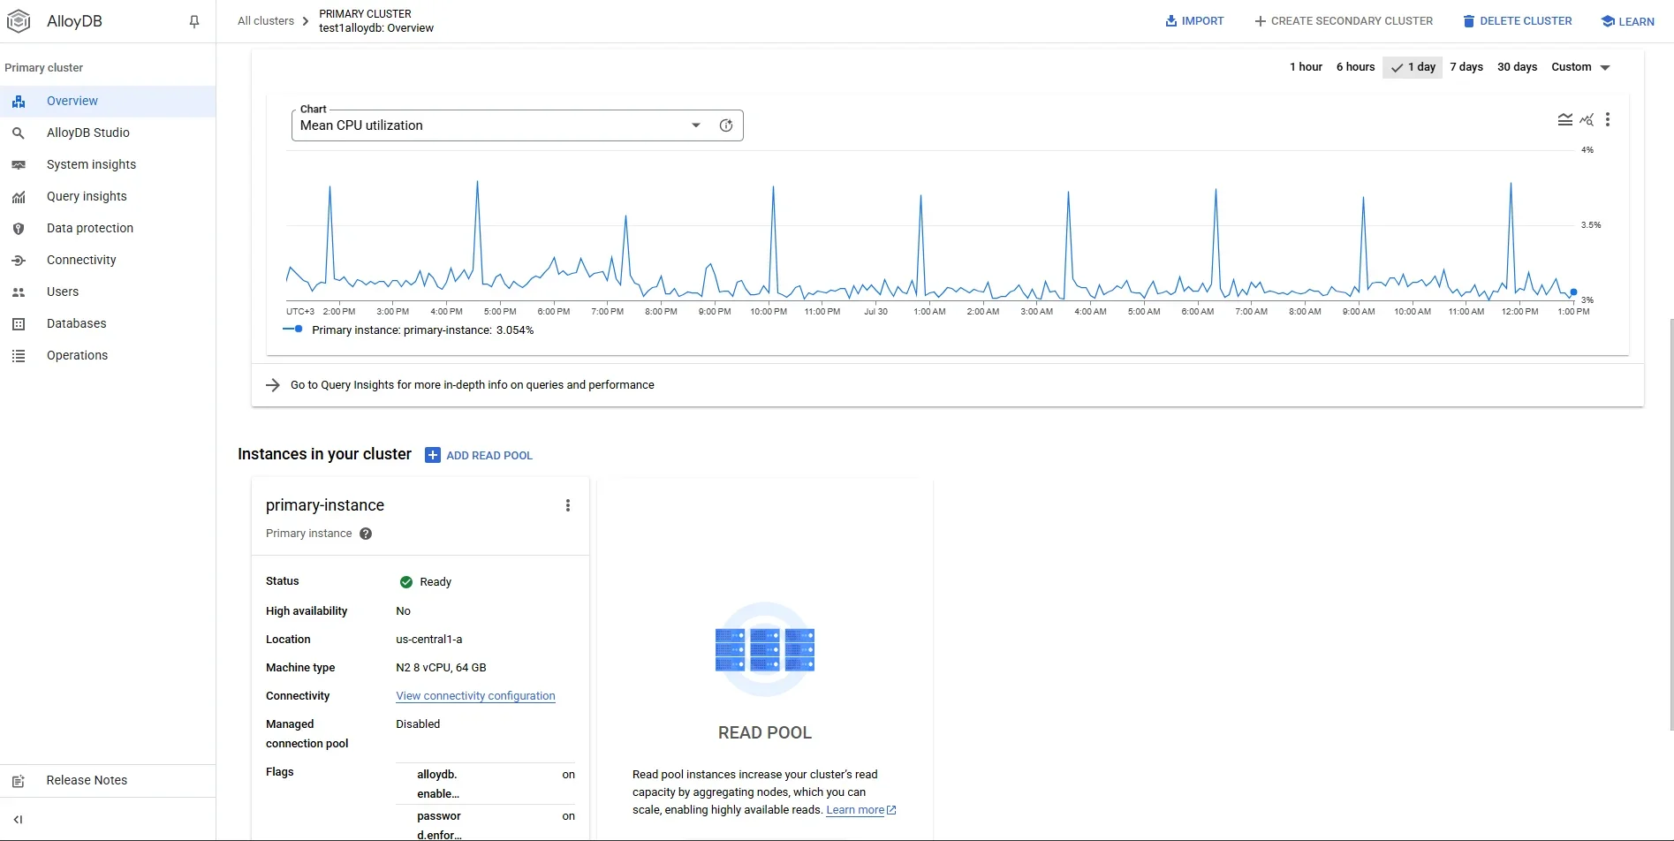Click the pin icon beside AlloyDB
This screenshot has height=841, width=1674.
pyautogui.click(x=193, y=21)
